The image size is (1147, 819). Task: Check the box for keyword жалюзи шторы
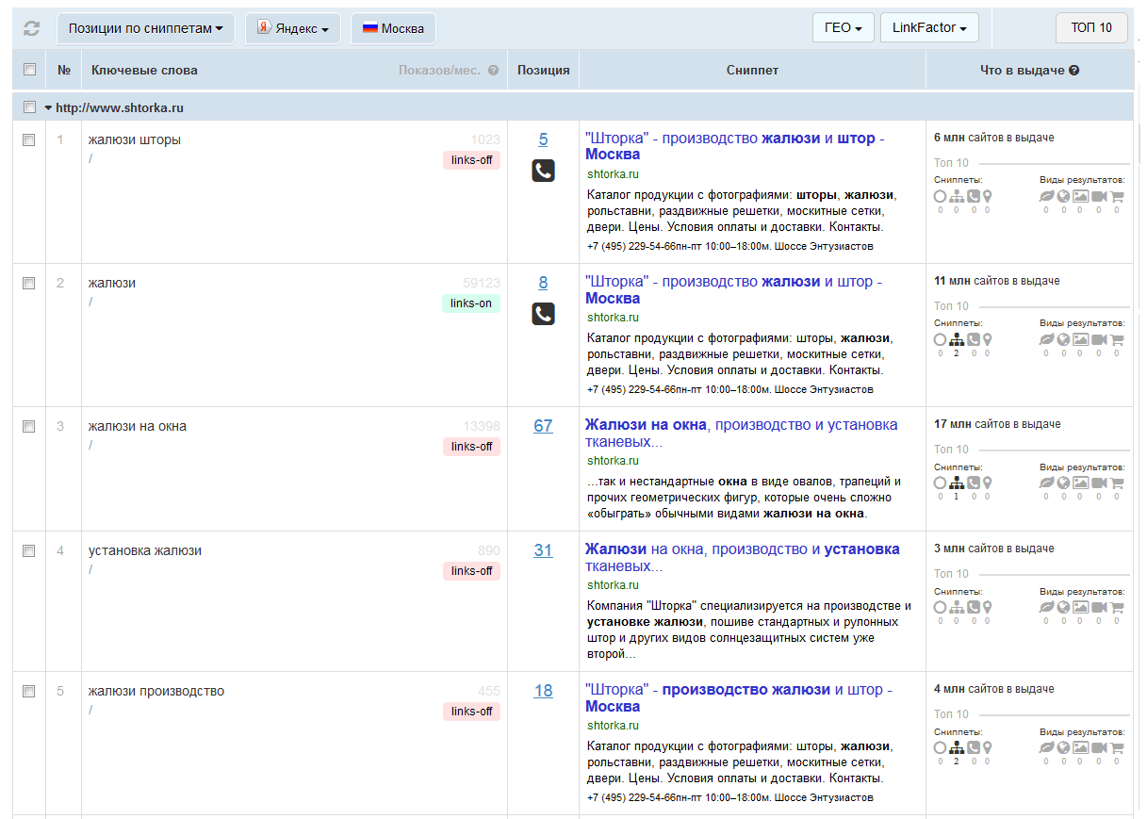pos(29,139)
